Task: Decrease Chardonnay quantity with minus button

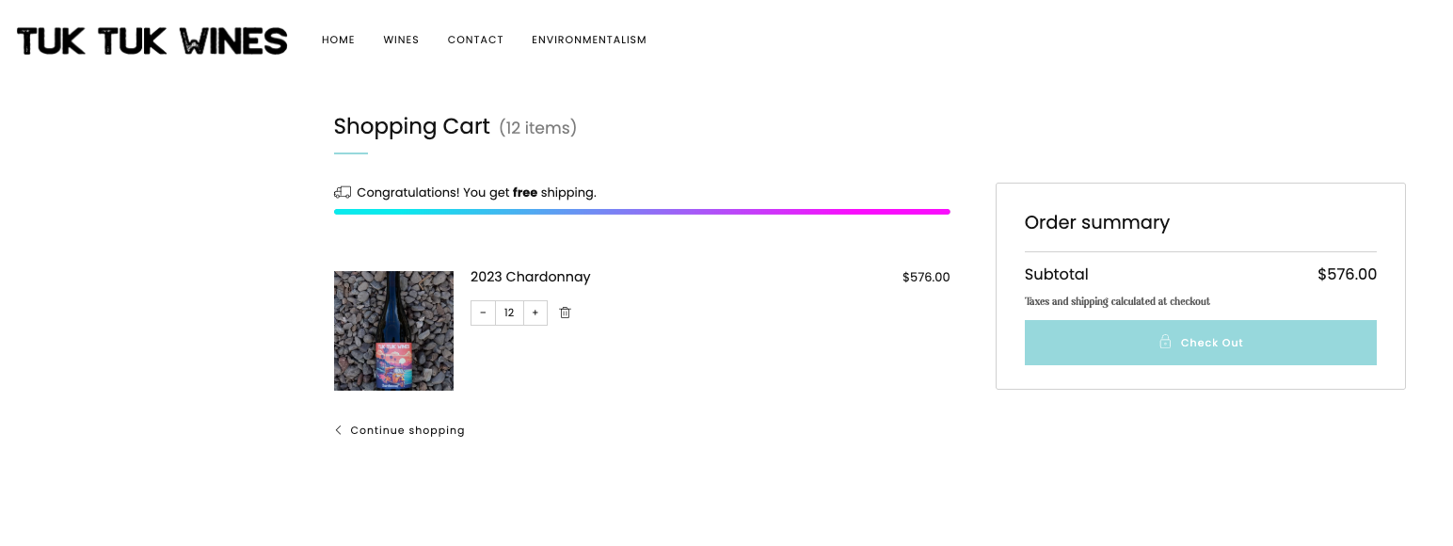Action: pyautogui.click(x=483, y=313)
